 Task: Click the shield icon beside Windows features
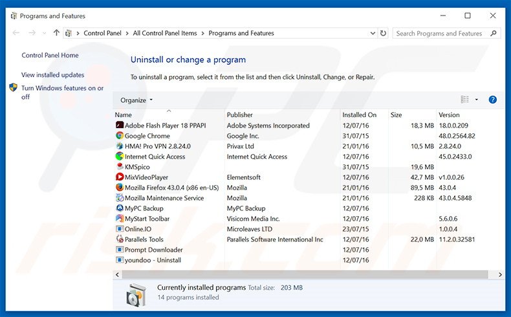pos(13,87)
